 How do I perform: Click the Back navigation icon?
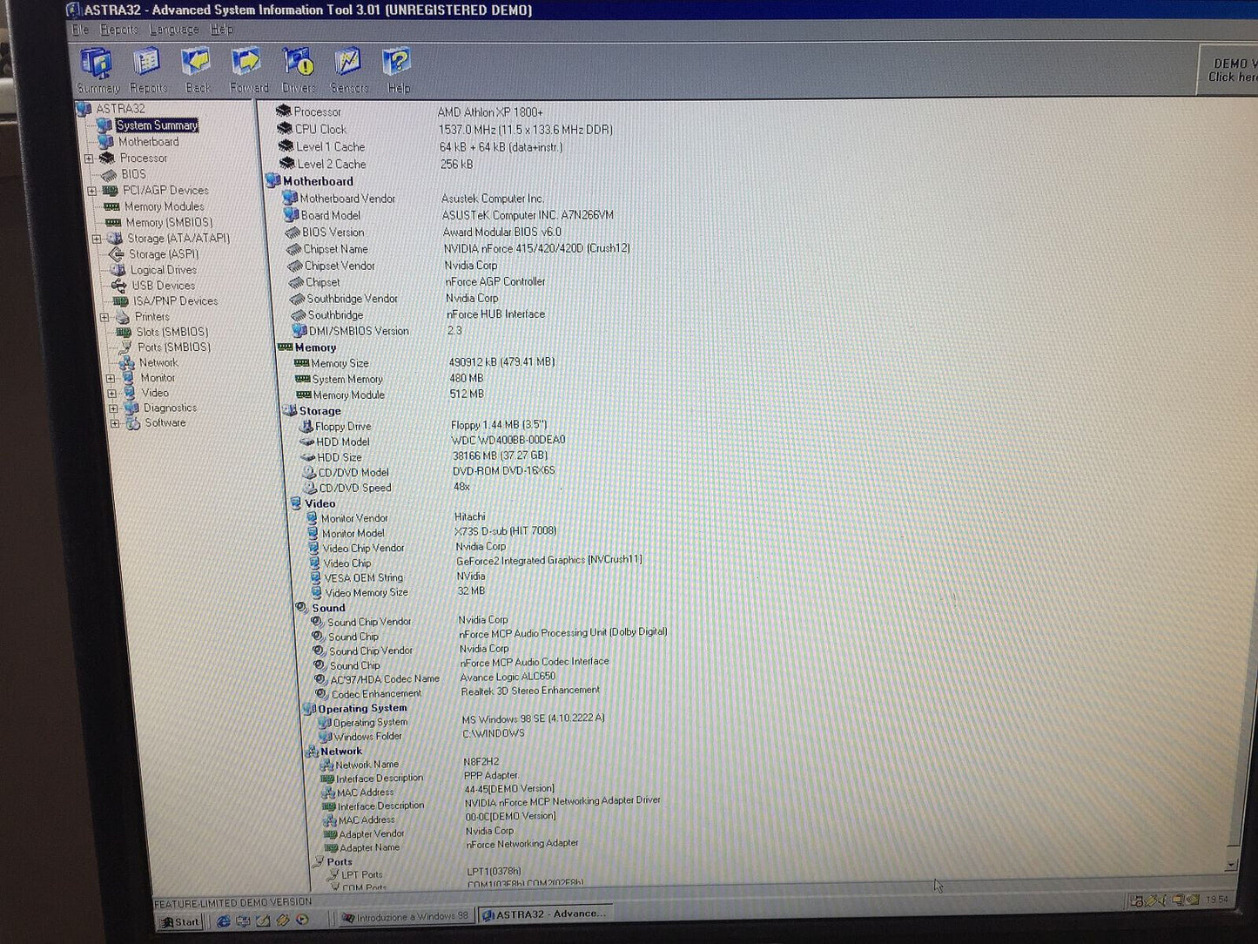(x=197, y=65)
